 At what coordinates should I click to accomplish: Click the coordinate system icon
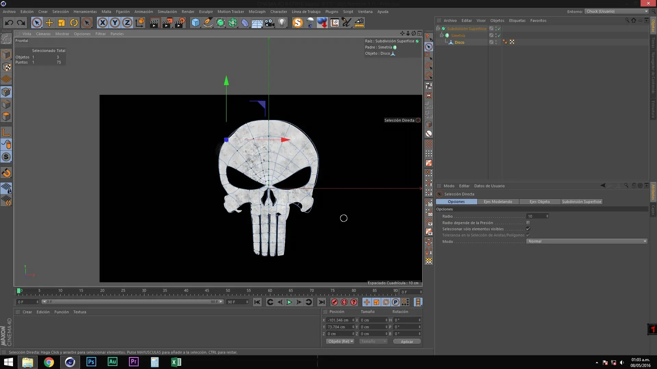tap(140, 23)
